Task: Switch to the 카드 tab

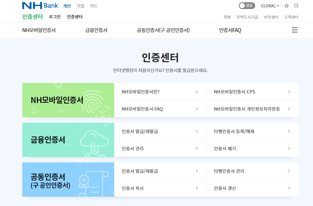Action: tap(94, 6)
